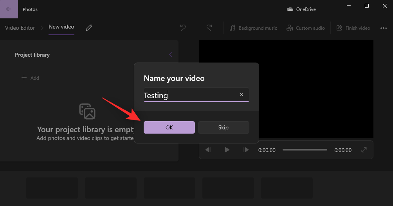Click the previous frame button
This screenshot has height=206, width=393.
tap(208, 150)
